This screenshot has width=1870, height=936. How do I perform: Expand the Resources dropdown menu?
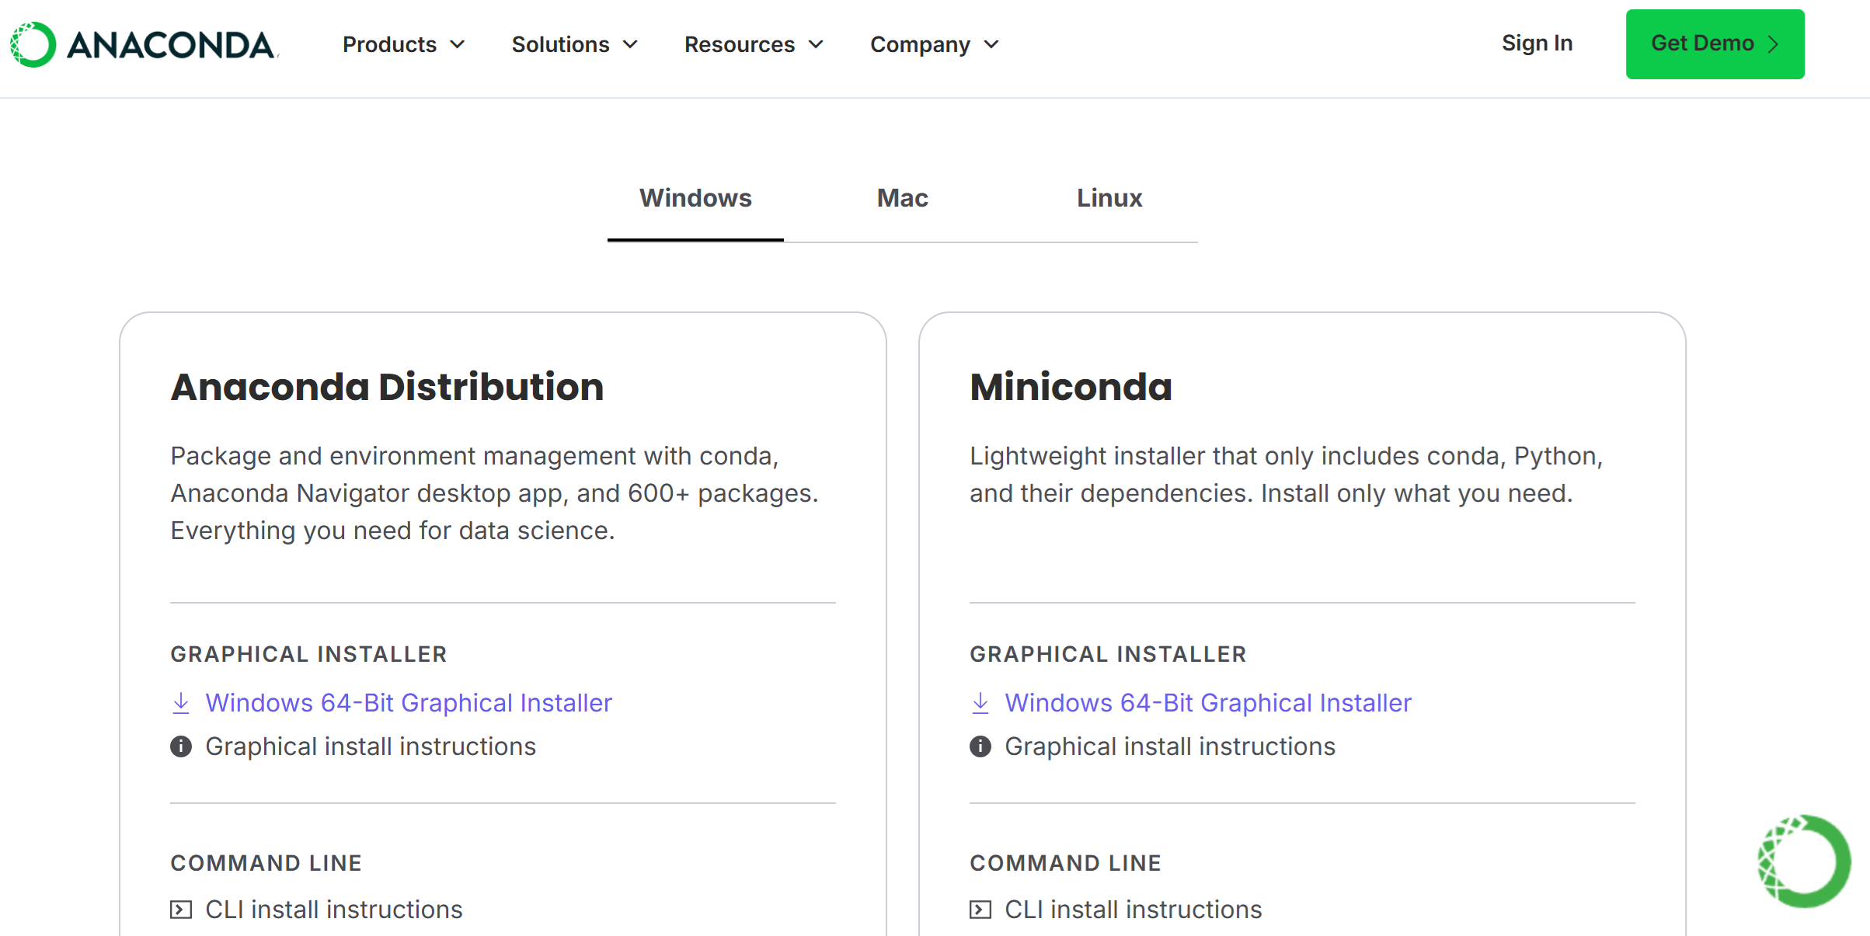point(754,44)
